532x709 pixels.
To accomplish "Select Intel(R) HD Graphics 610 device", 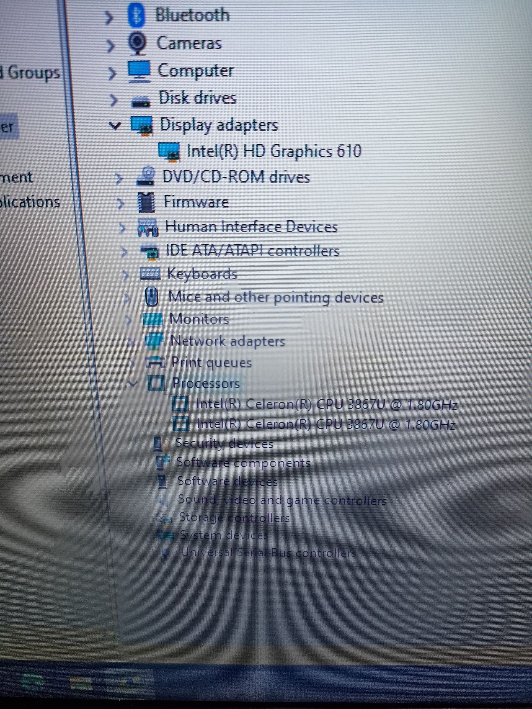I will coord(274,151).
